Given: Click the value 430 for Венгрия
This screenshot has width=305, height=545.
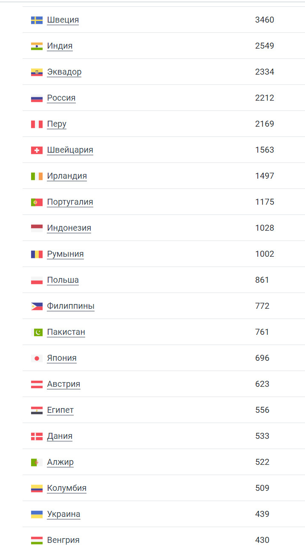Looking at the screenshot, I should coord(262,540).
